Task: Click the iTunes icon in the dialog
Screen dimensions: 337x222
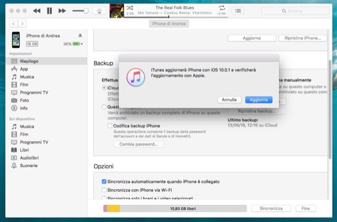Action: [135, 77]
